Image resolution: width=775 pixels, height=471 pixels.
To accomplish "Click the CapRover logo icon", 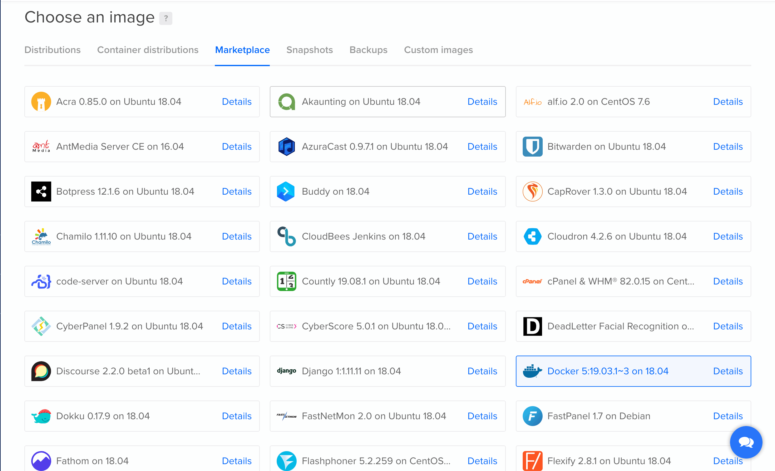I will tap(532, 191).
